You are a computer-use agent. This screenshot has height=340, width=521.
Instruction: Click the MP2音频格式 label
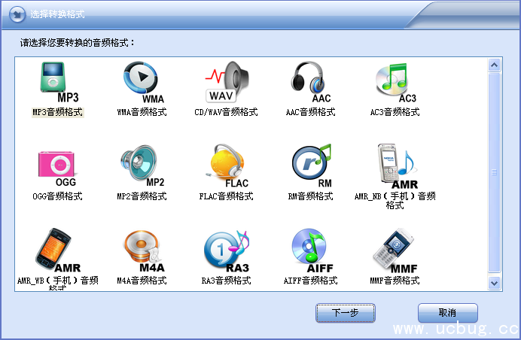(142, 196)
